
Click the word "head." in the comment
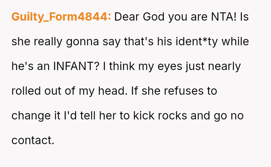[x=112, y=91]
